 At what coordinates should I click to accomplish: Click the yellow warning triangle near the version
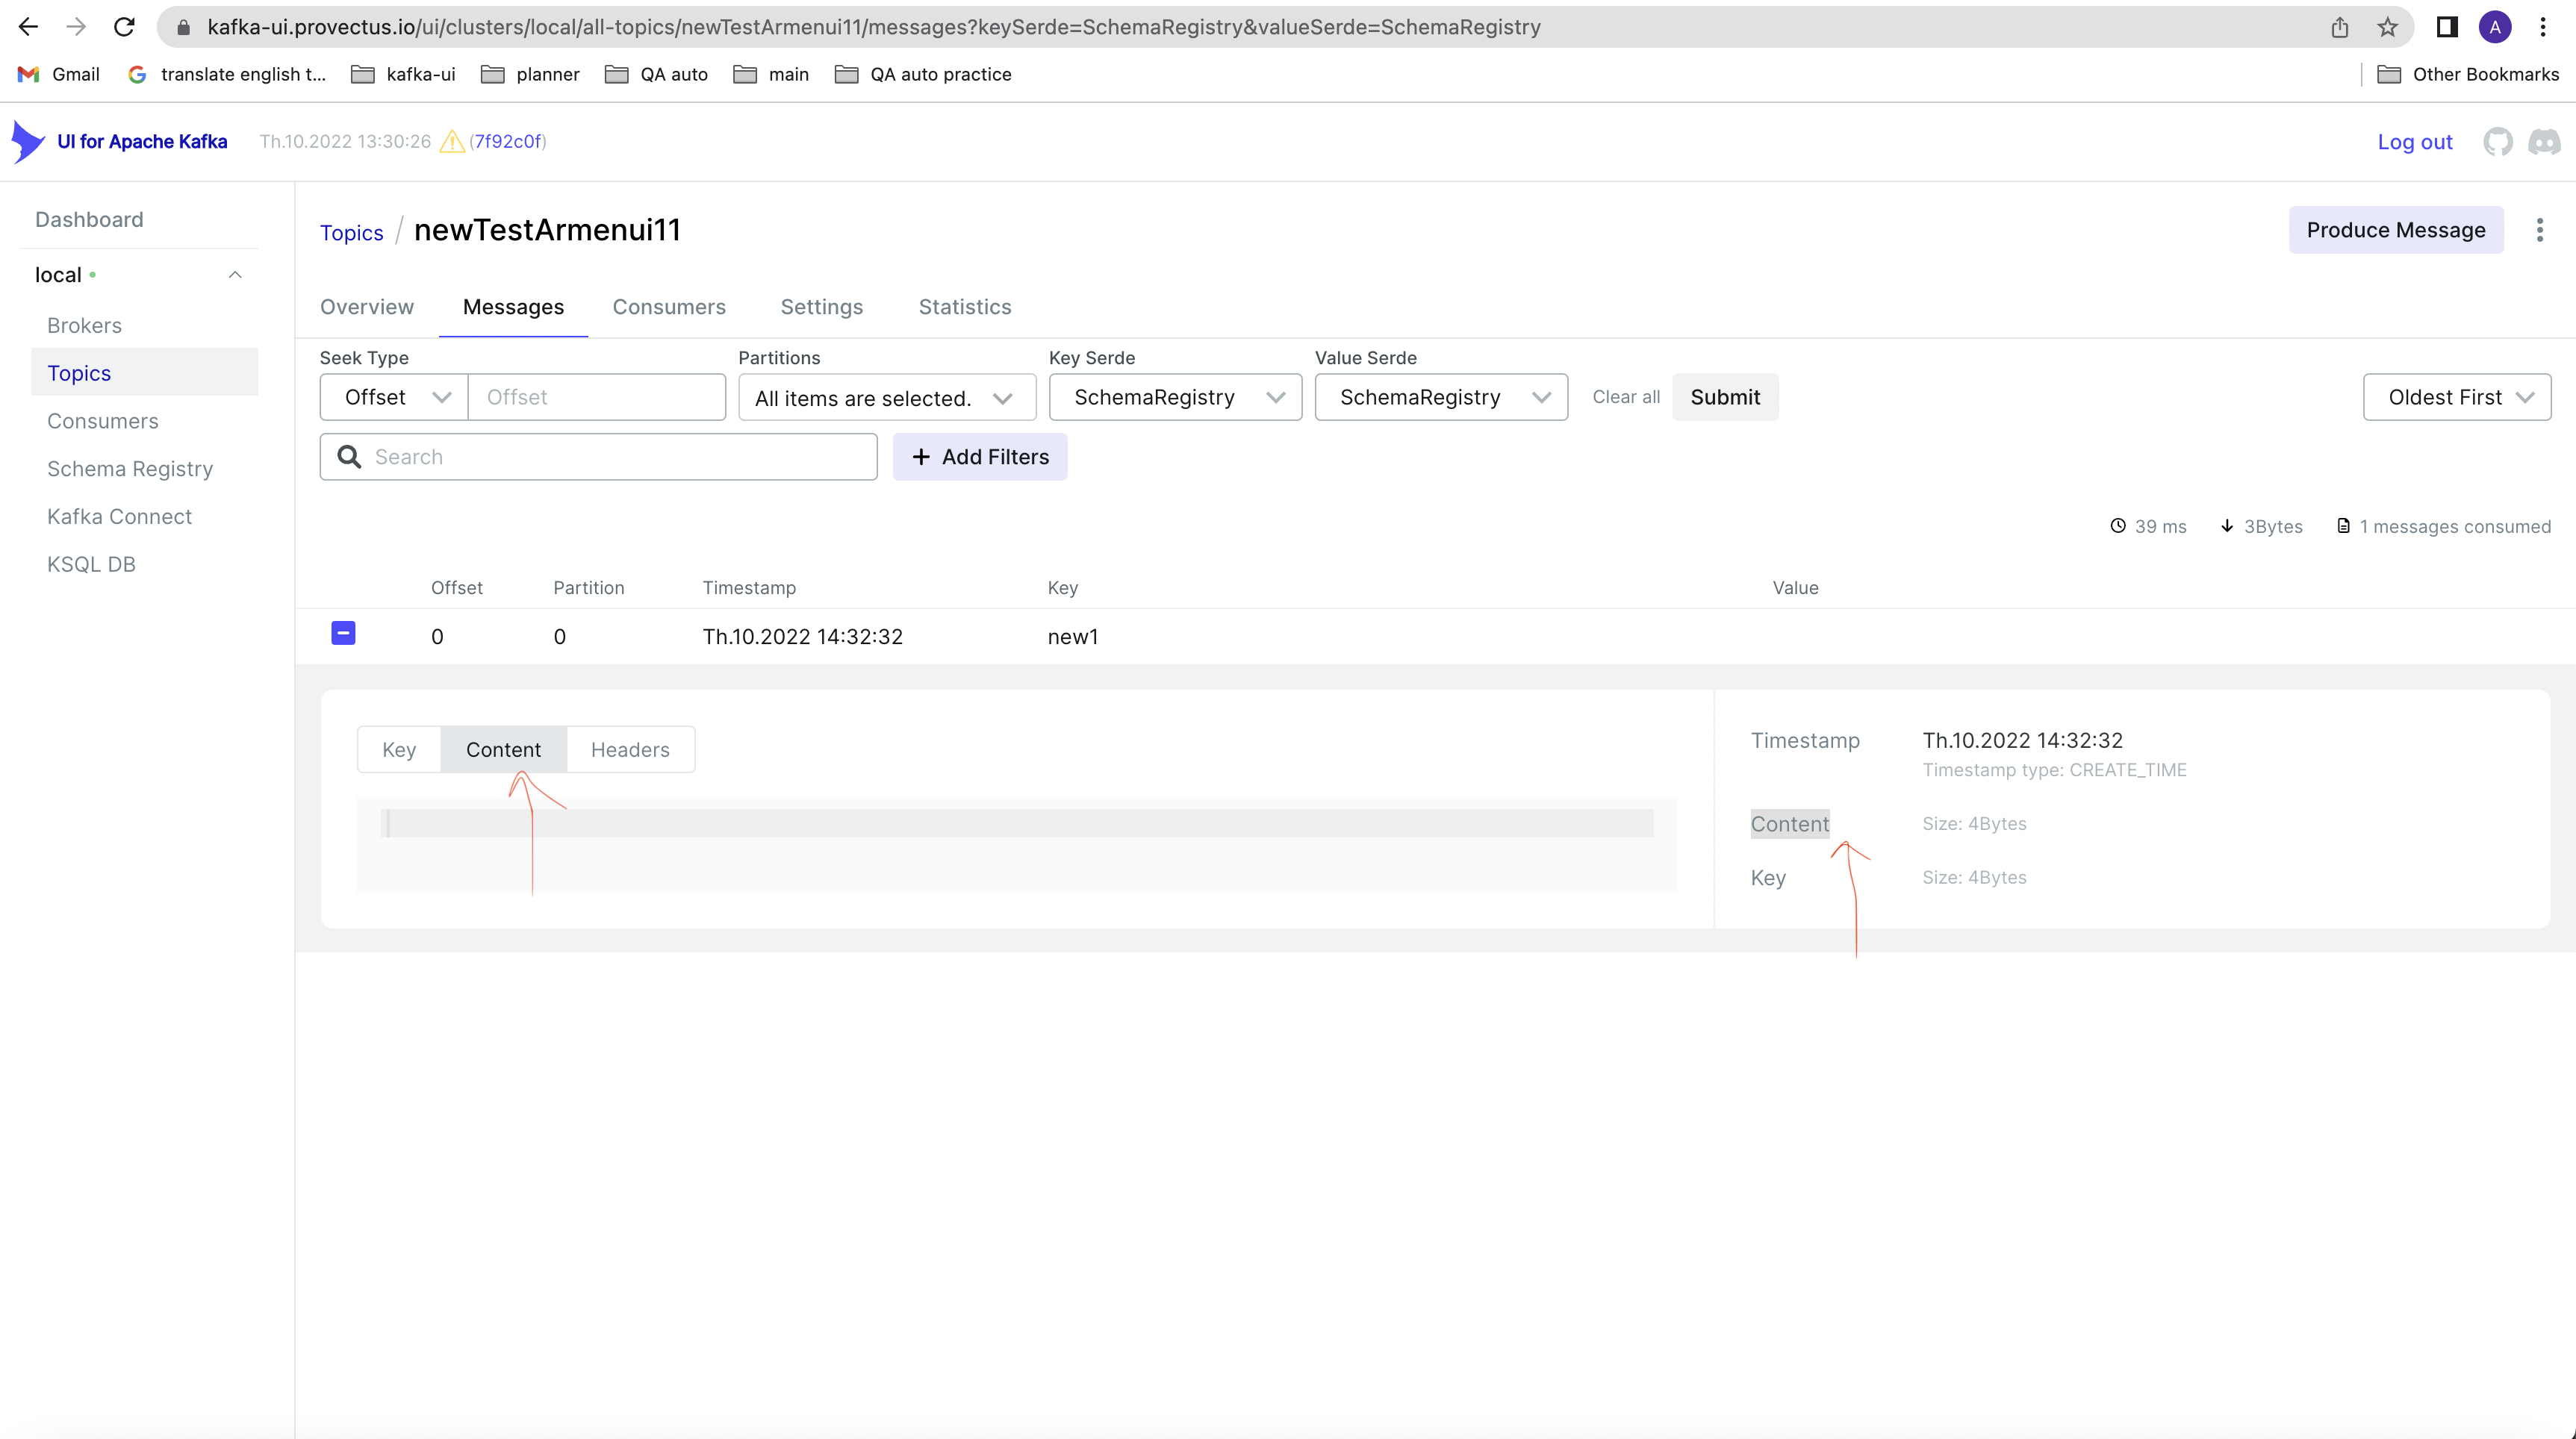452,141
